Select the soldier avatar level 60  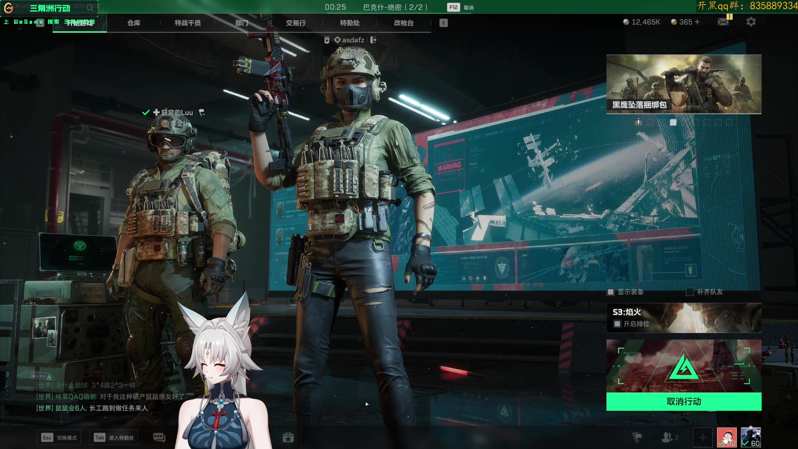click(751, 437)
